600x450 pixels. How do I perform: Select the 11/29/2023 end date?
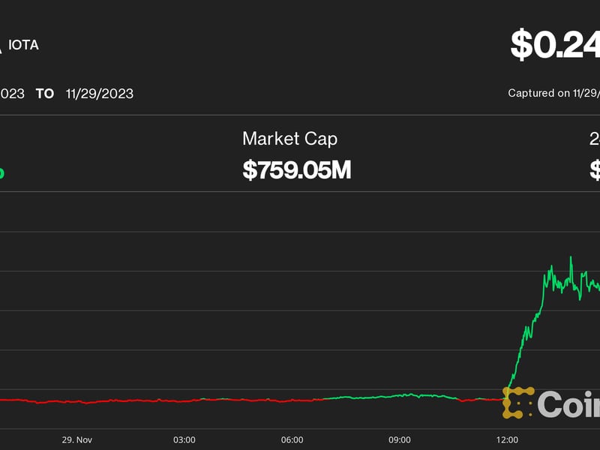[99, 94]
